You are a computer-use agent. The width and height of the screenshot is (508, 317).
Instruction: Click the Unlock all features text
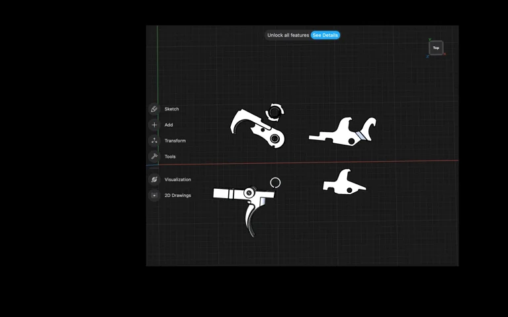pos(288,35)
